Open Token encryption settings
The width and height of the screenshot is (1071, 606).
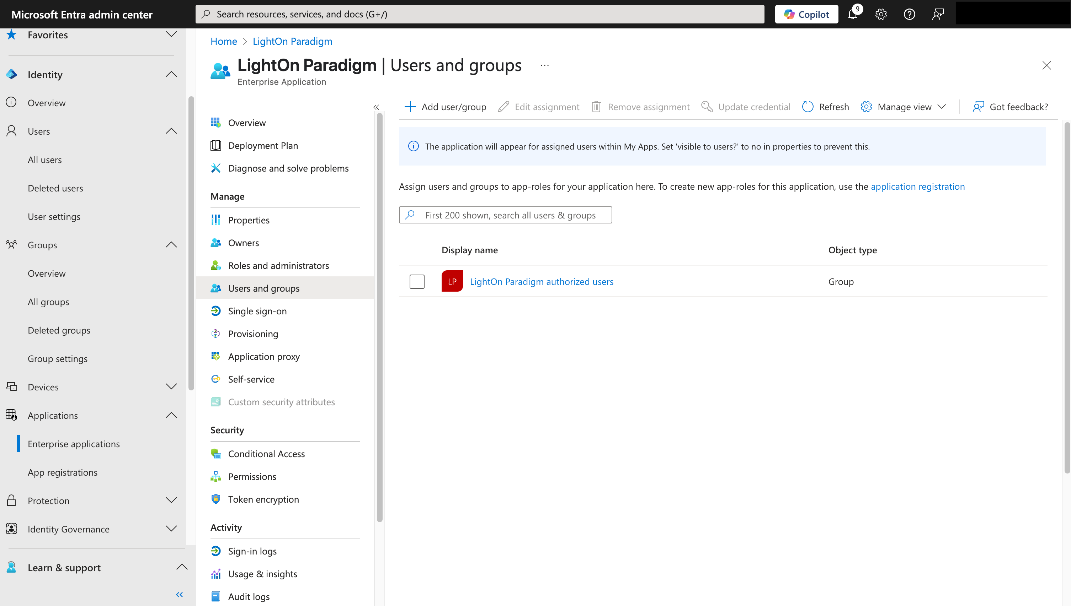coord(263,499)
